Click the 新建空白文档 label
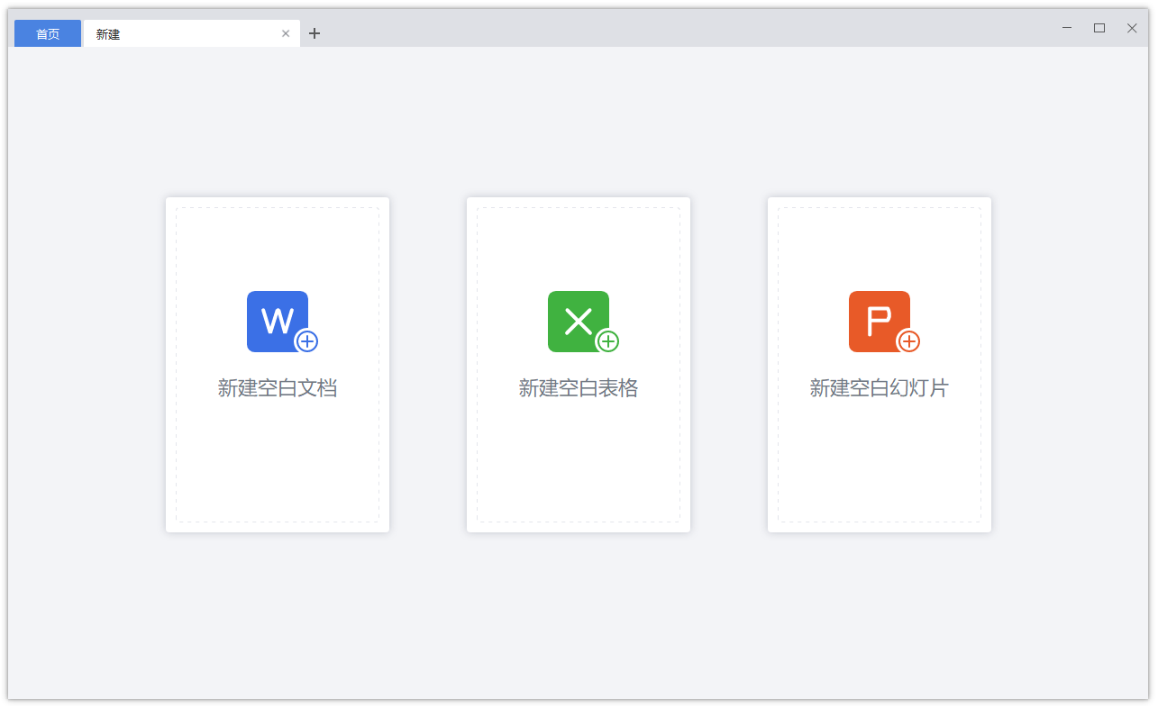This screenshot has width=1158, height=708. tap(278, 388)
